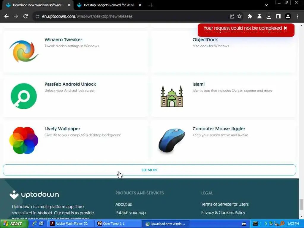Click the share page icon
Viewport: 304px width, 228px height.
tap(232, 17)
